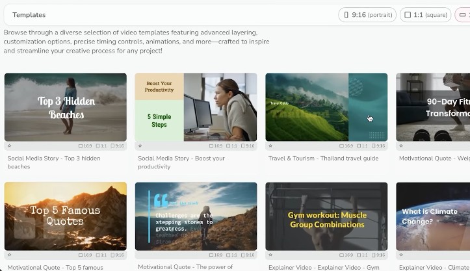Click favorite star under Climate Change template
470x271 pixels.
[401, 255]
